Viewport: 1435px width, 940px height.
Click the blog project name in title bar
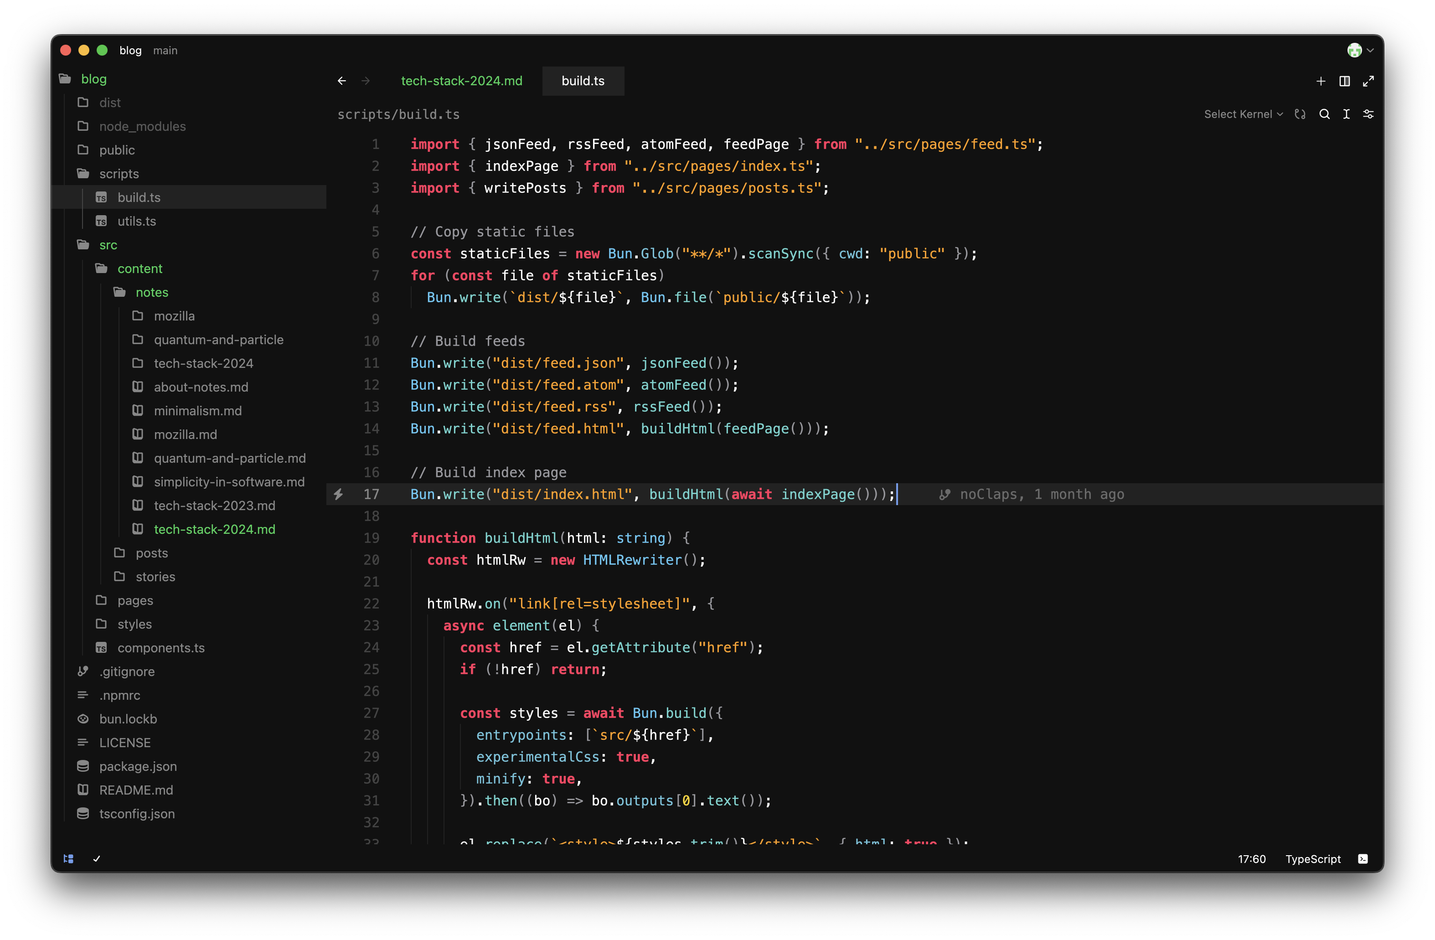[130, 51]
